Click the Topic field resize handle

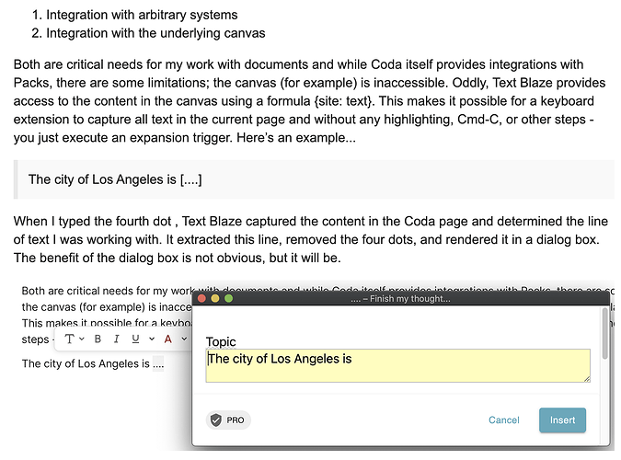(587, 379)
